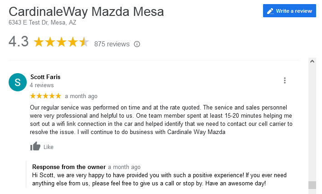
Task: Click the 875 reviews count
Action: (112, 44)
